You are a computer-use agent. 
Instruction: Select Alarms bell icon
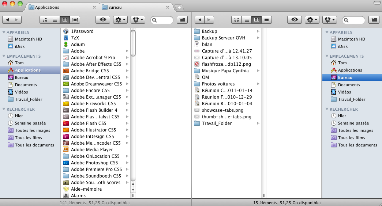click(66, 195)
